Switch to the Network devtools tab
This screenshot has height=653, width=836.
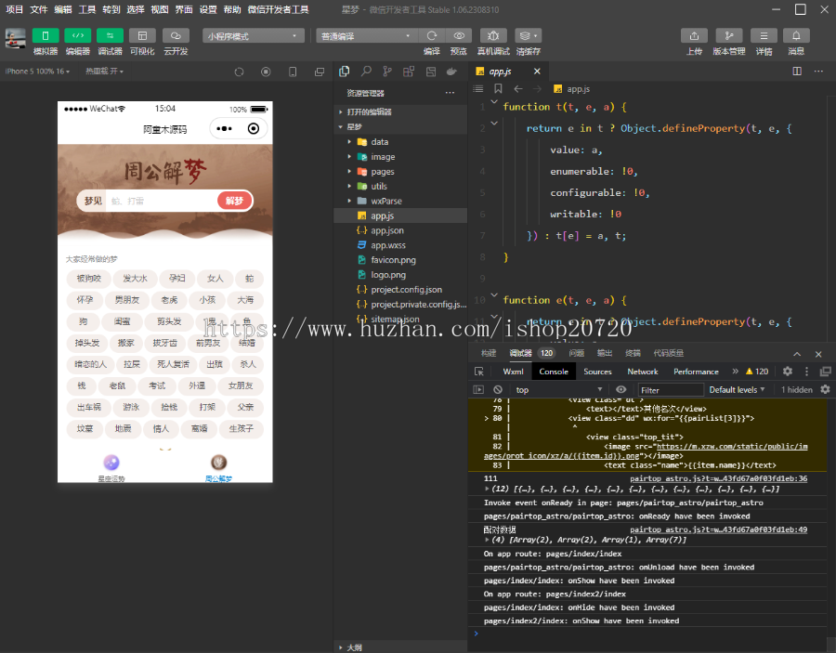click(643, 372)
